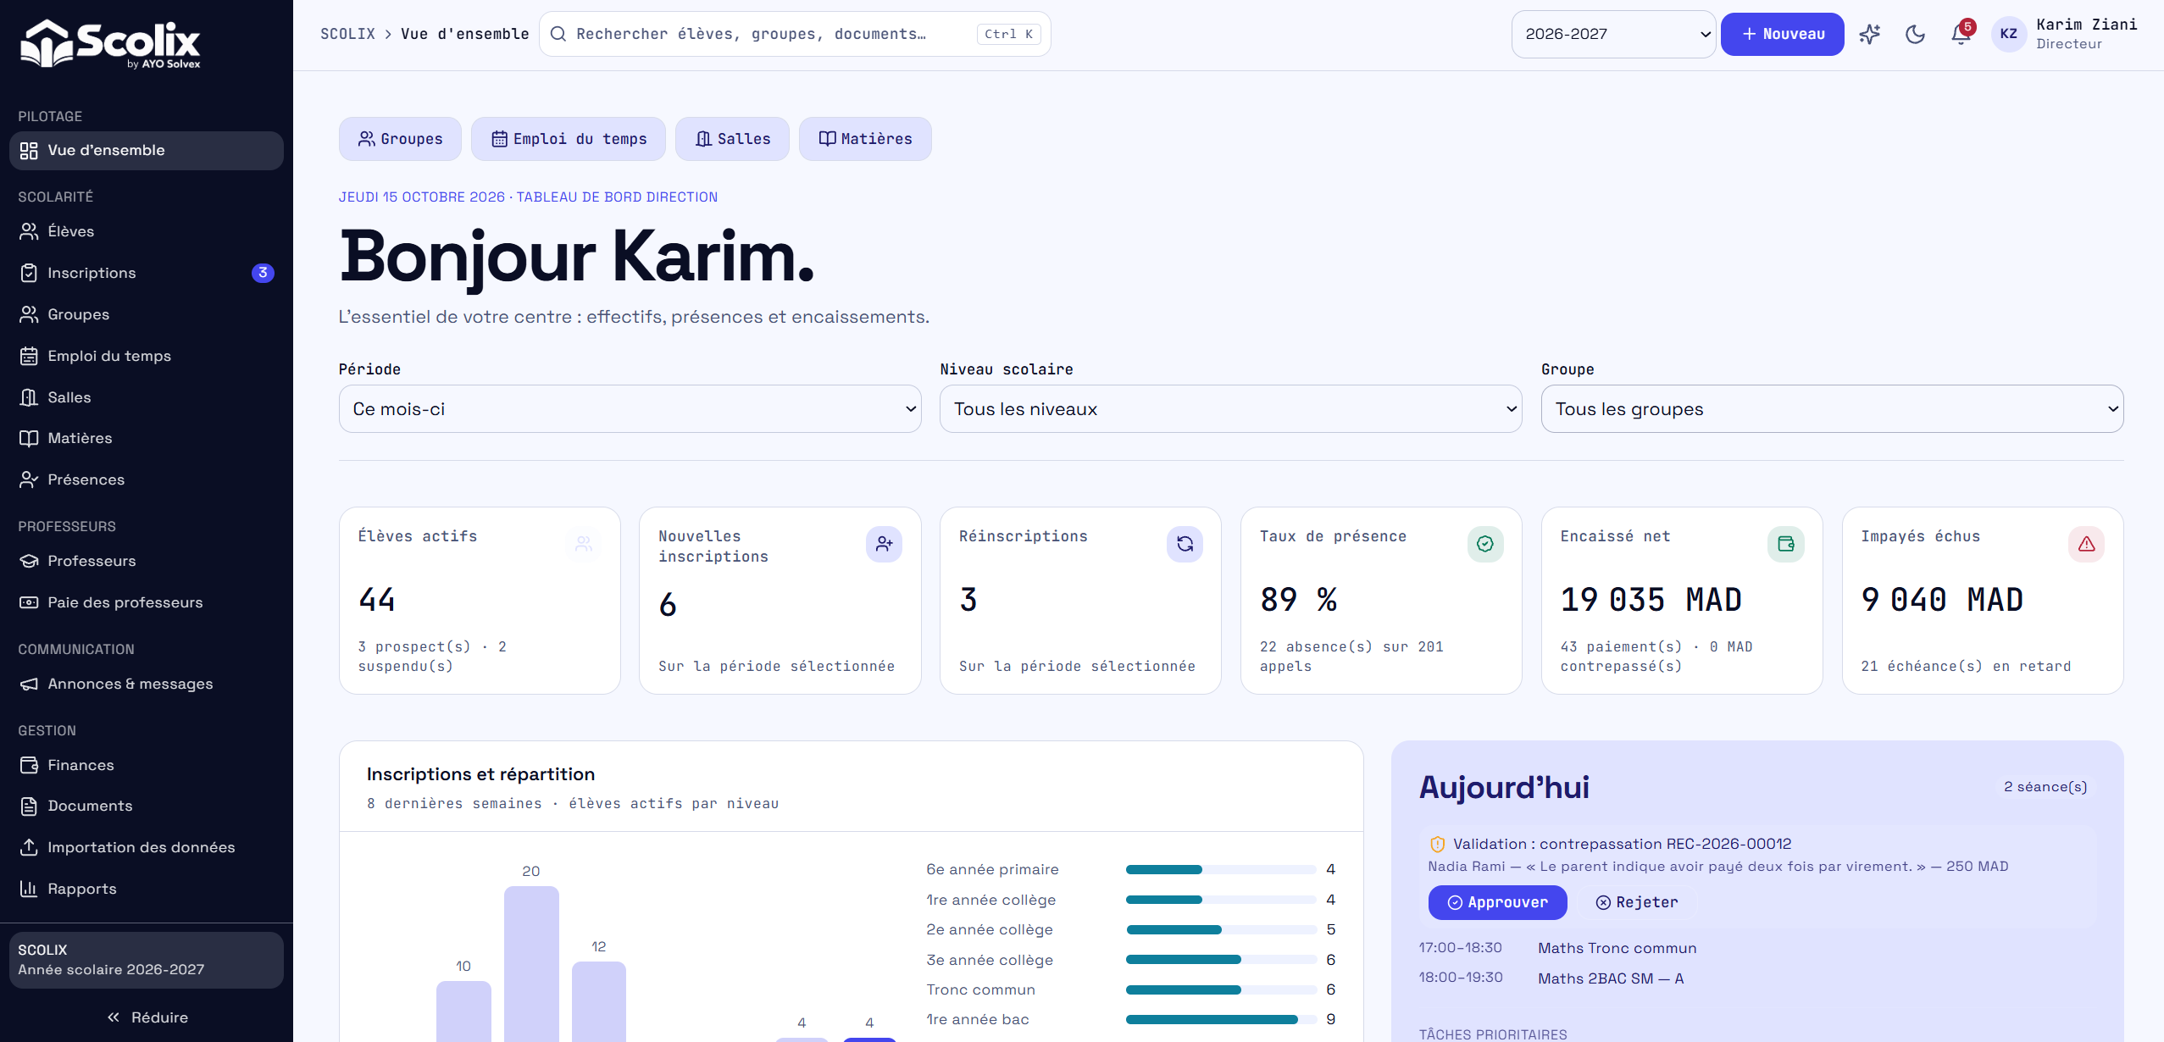This screenshot has height=1042, width=2164.
Task: Reject the contrepassation with Rejeter
Action: click(1637, 902)
